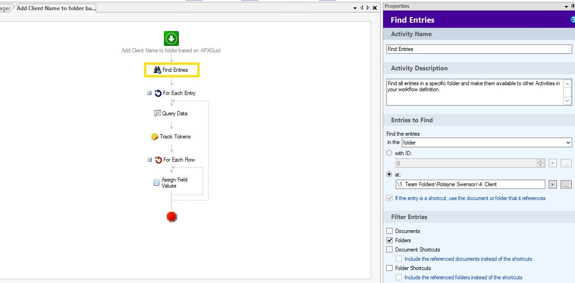The width and height of the screenshot is (575, 283).
Task: Select the For Each Entry loop icon
Action: 158,93
